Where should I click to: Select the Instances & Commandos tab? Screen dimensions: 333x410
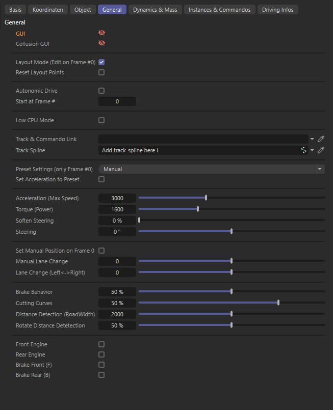tap(219, 10)
